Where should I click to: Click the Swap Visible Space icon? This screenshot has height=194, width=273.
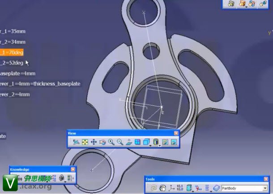(x=174, y=142)
